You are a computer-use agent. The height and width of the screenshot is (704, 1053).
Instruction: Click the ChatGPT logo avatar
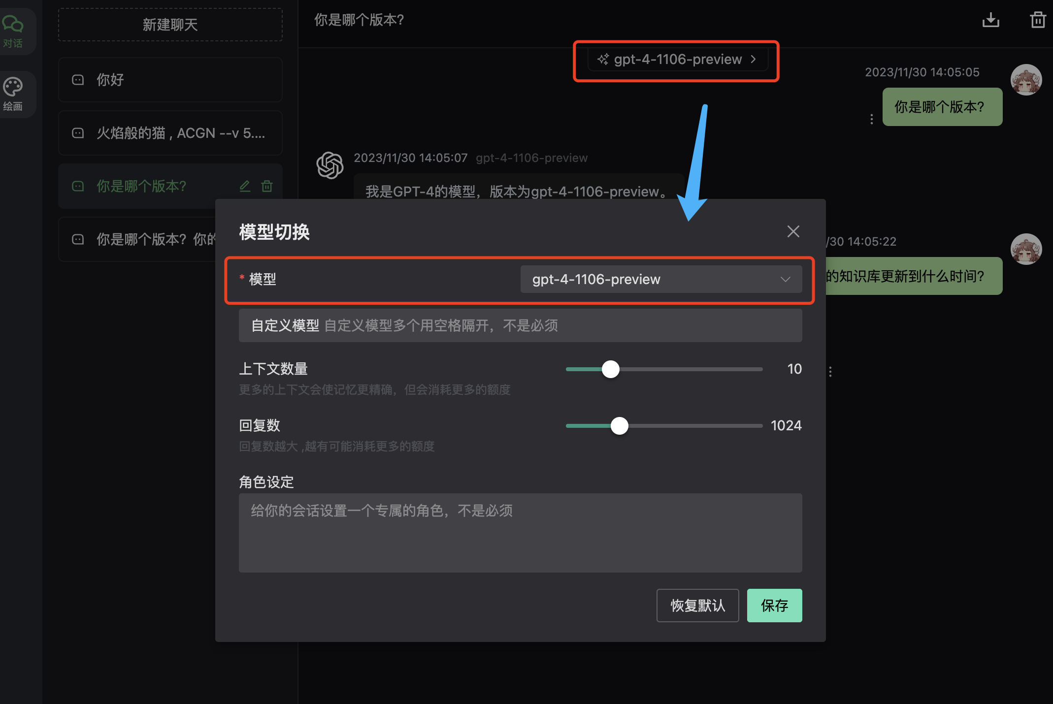tap(330, 165)
